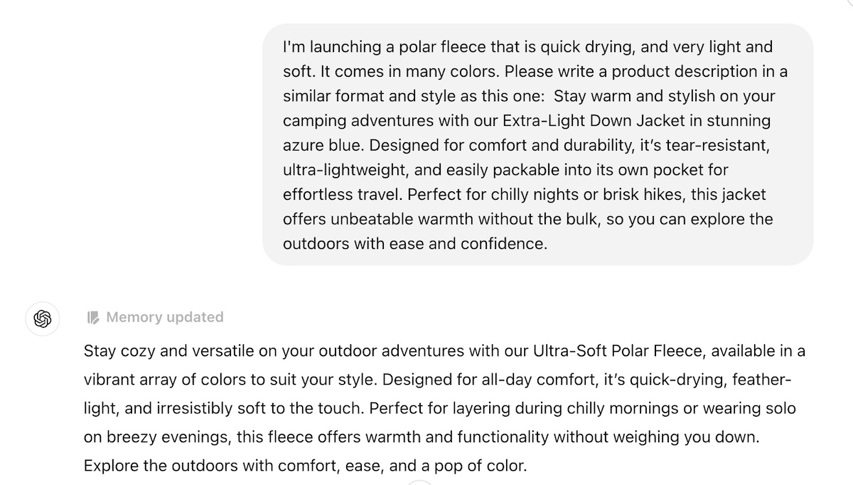
Task: Click the word 'azure blue' in the prompt
Action: point(321,145)
